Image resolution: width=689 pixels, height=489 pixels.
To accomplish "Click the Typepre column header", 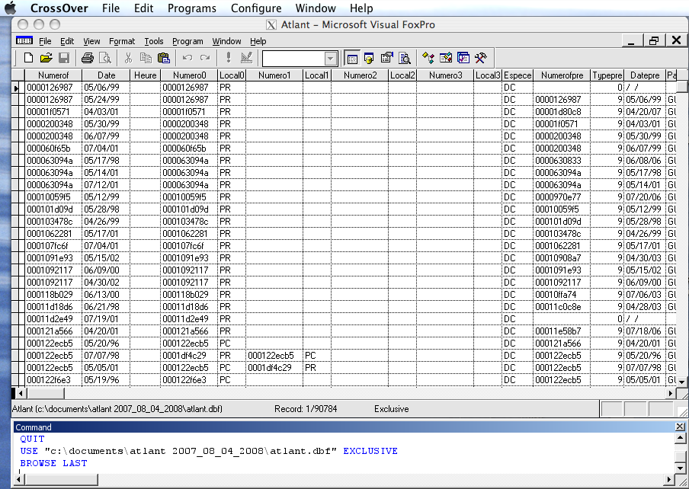I will (607, 75).
